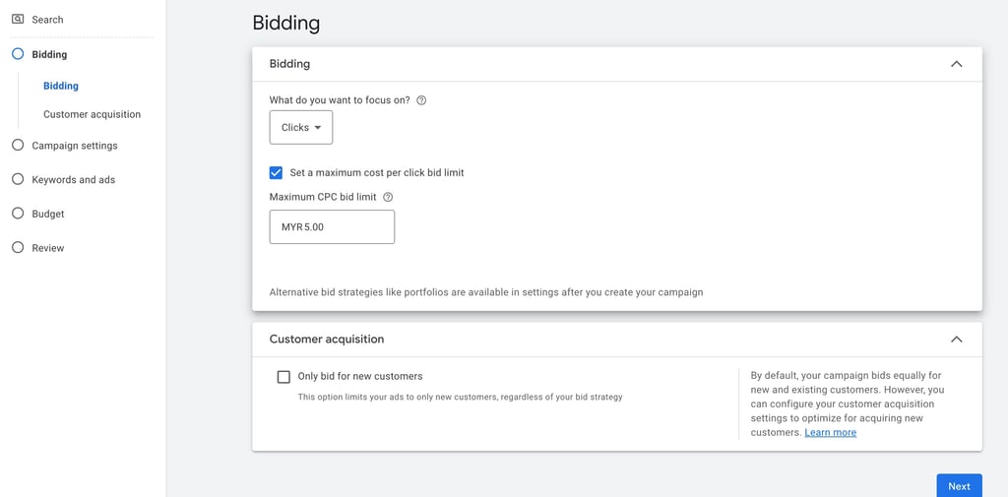
Task: Click the Review step circle icon
Action: 18,247
